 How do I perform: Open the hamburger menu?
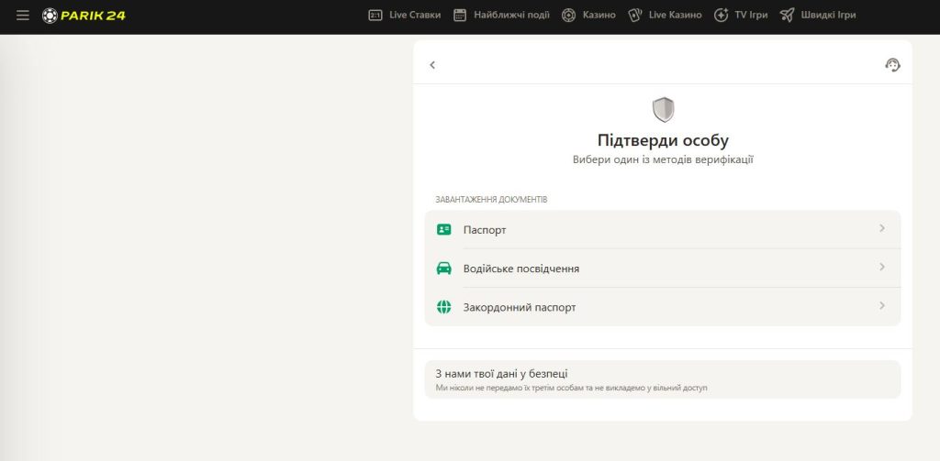click(23, 16)
